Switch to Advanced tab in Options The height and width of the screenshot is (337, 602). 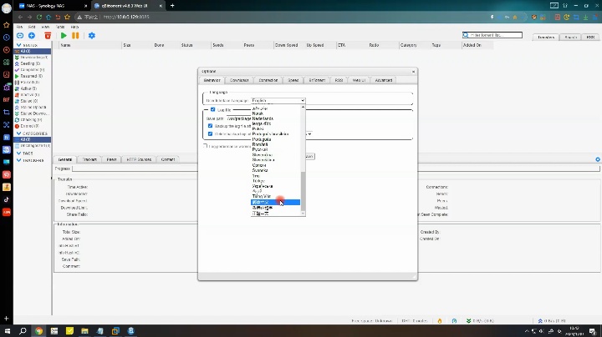(x=384, y=80)
